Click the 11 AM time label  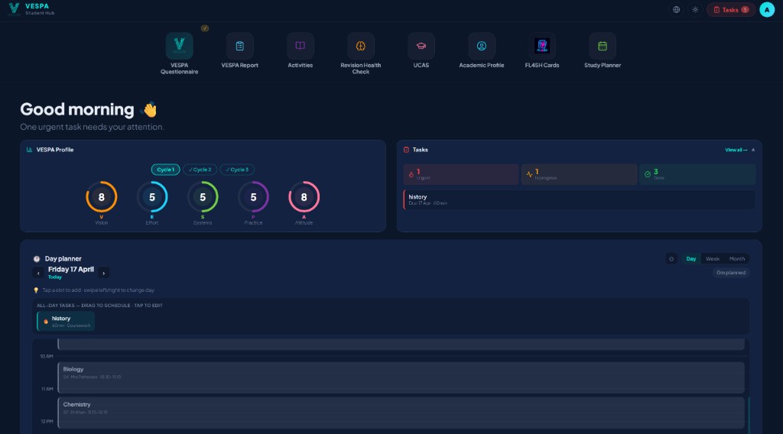point(47,389)
